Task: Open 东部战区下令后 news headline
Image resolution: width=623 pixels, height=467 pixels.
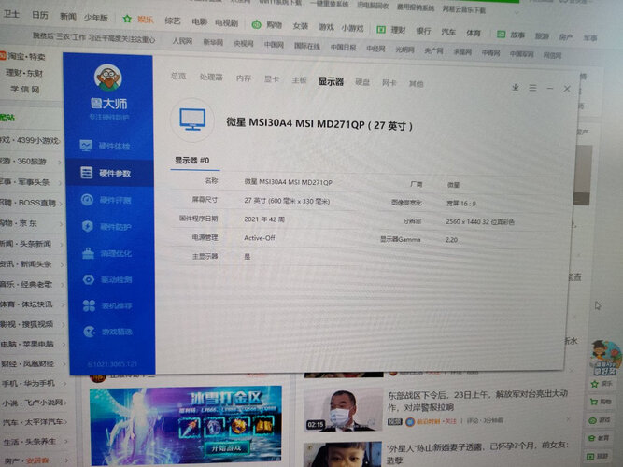Action: click(x=477, y=401)
